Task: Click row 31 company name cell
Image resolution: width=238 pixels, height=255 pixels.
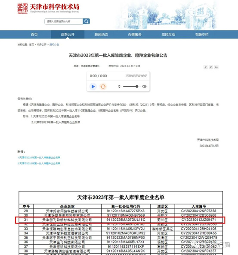Action: click(x=67, y=220)
